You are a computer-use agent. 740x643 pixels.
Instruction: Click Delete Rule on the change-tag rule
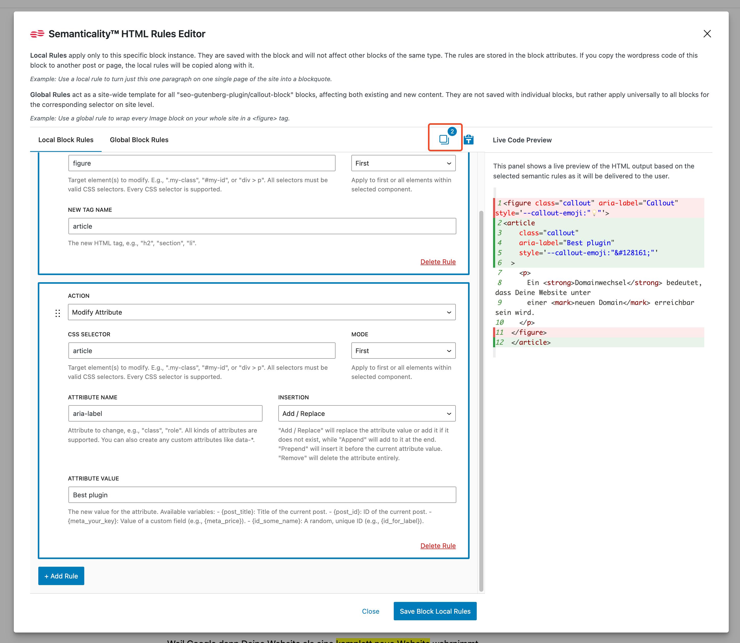point(438,262)
